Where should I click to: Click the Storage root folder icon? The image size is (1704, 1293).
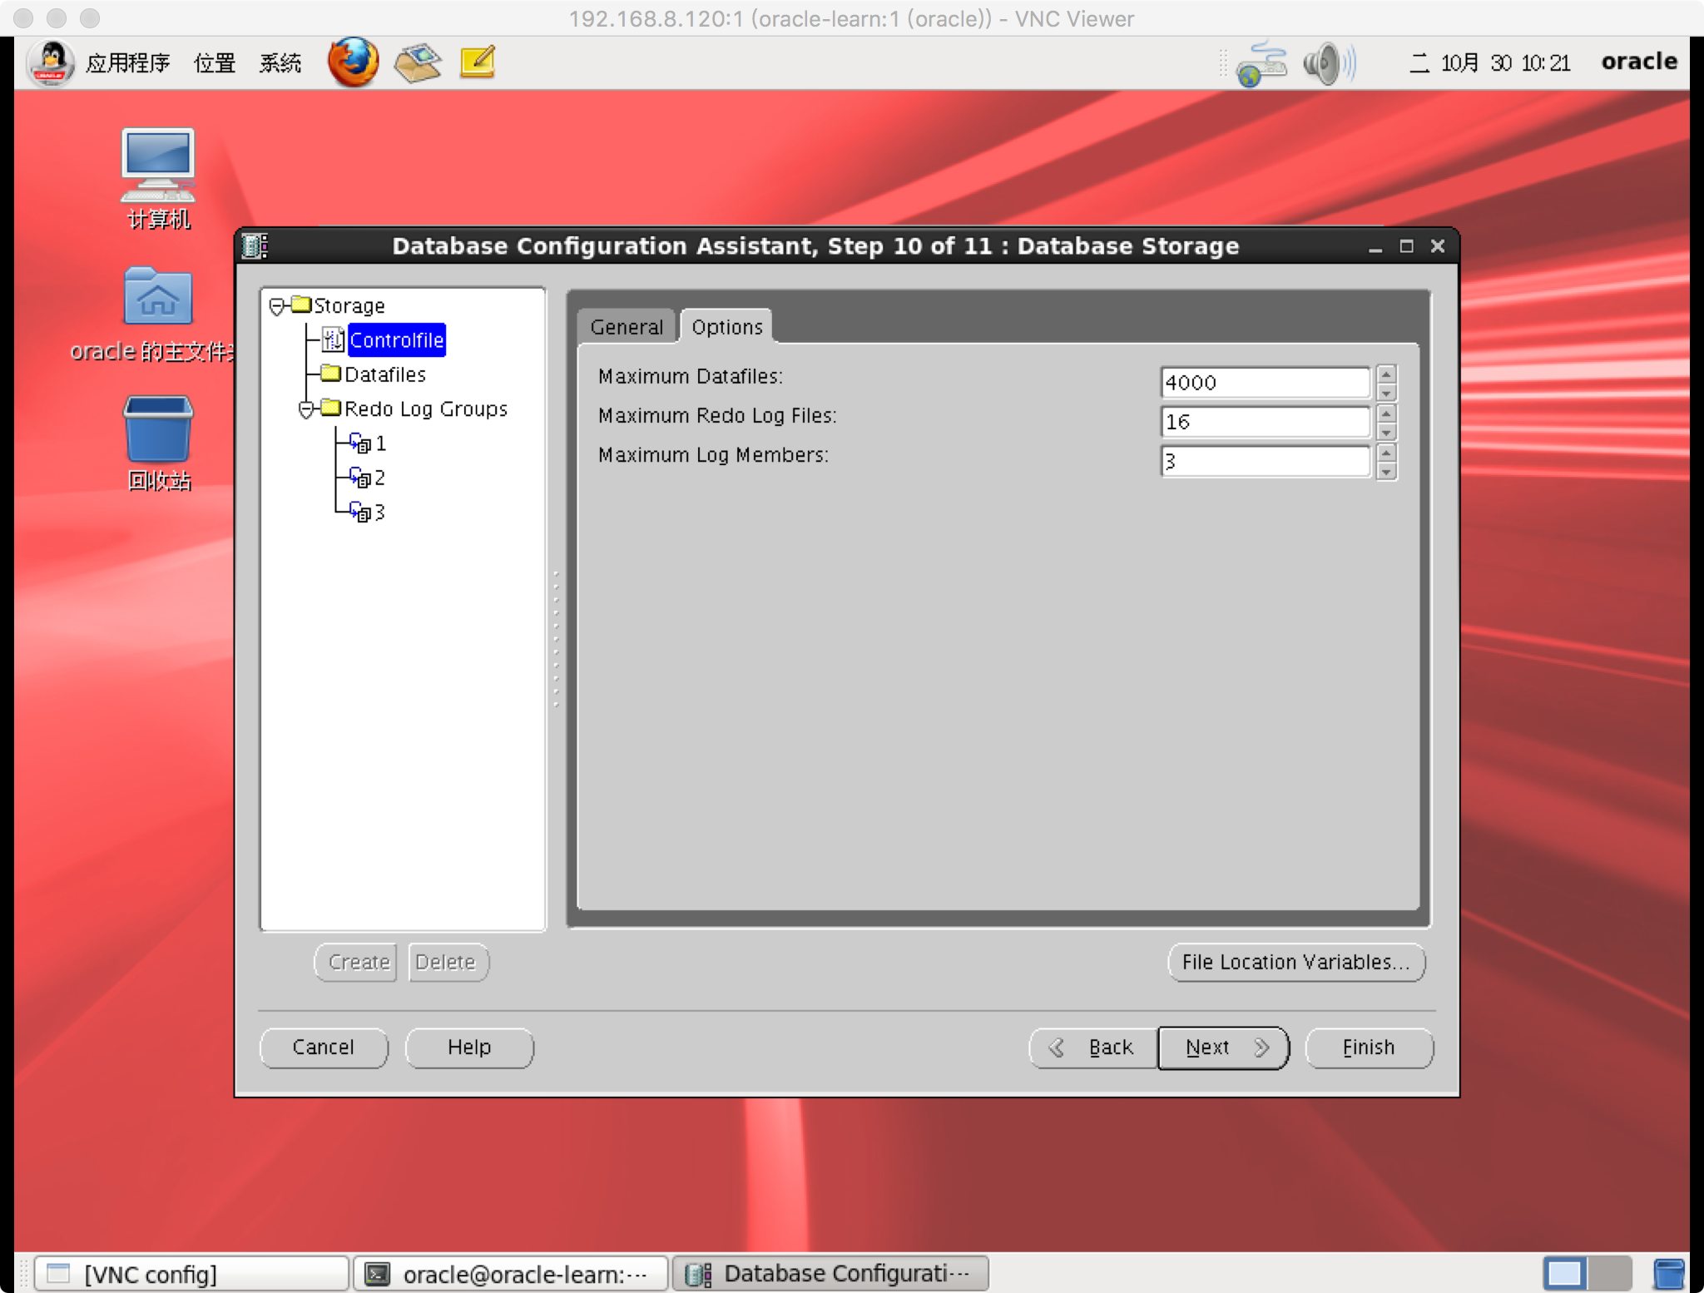[x=301, y=305]
